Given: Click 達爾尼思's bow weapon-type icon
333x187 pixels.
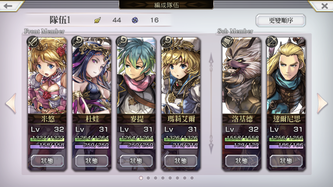Looking at the screenshot, I should pyautogui.click(x=272, y=41).
